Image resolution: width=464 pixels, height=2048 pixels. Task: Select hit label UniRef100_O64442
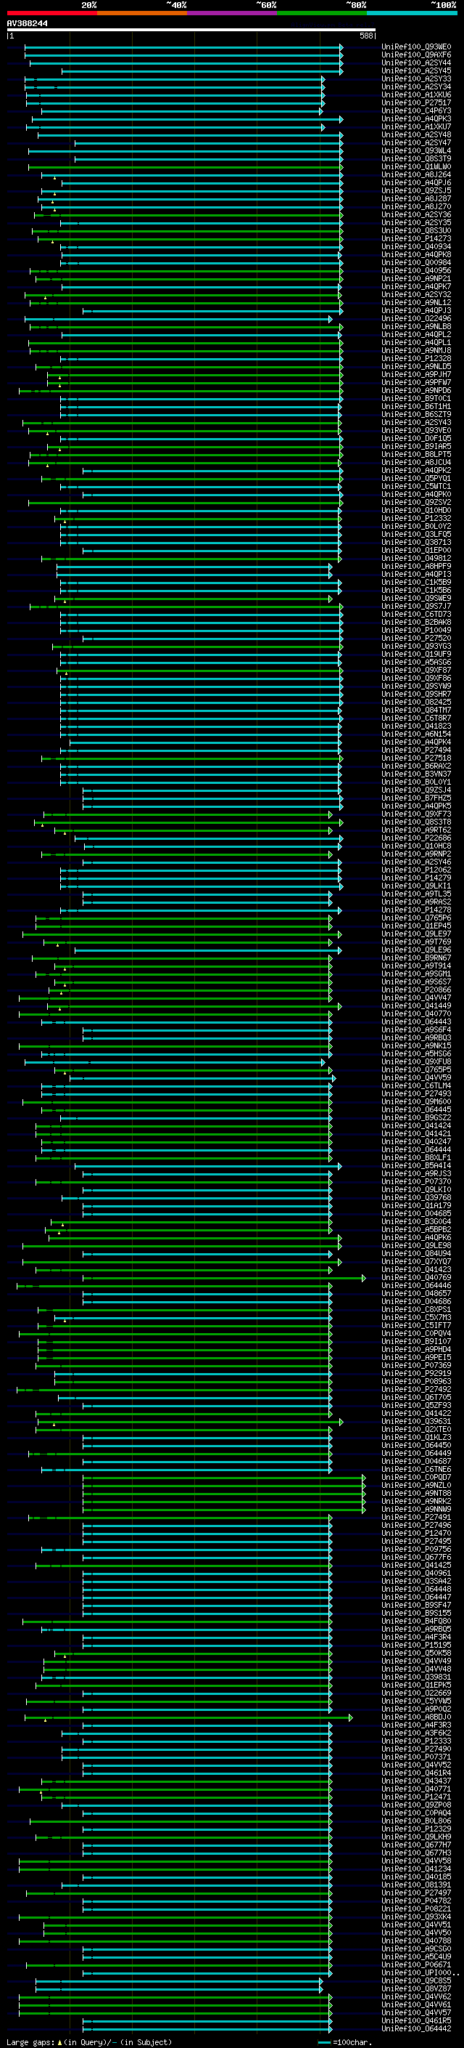tap(416, 2028)
